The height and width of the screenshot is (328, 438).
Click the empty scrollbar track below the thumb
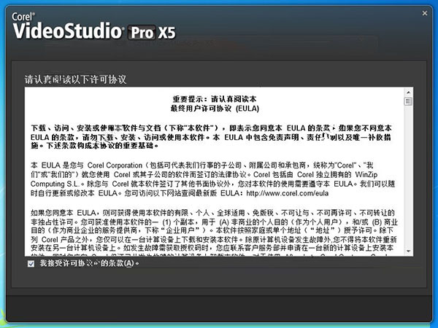(x=408, y=176)
